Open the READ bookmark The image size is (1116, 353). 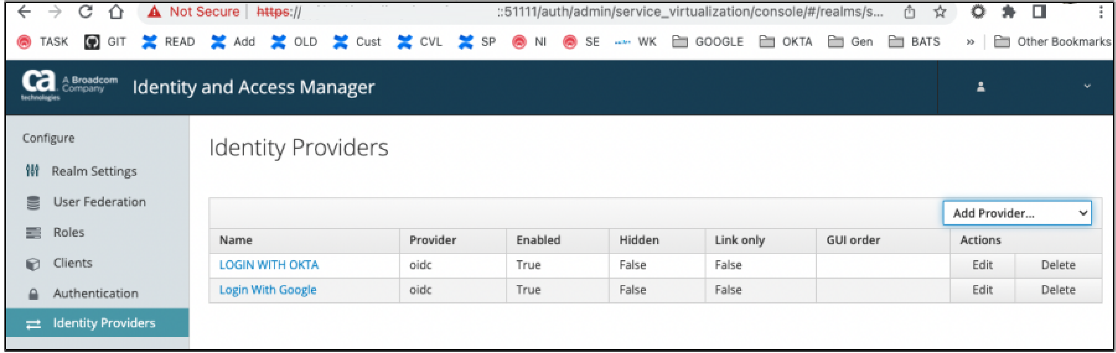(169, 42)
